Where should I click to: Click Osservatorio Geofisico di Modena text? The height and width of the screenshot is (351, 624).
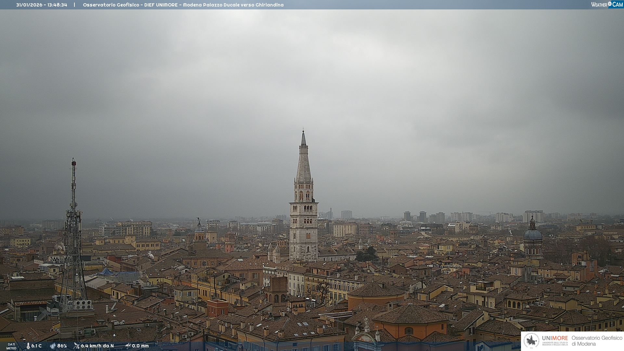coord(597,341)
